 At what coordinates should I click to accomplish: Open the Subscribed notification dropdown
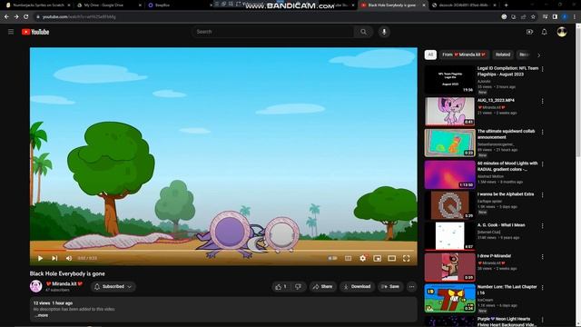pos(113,287)
